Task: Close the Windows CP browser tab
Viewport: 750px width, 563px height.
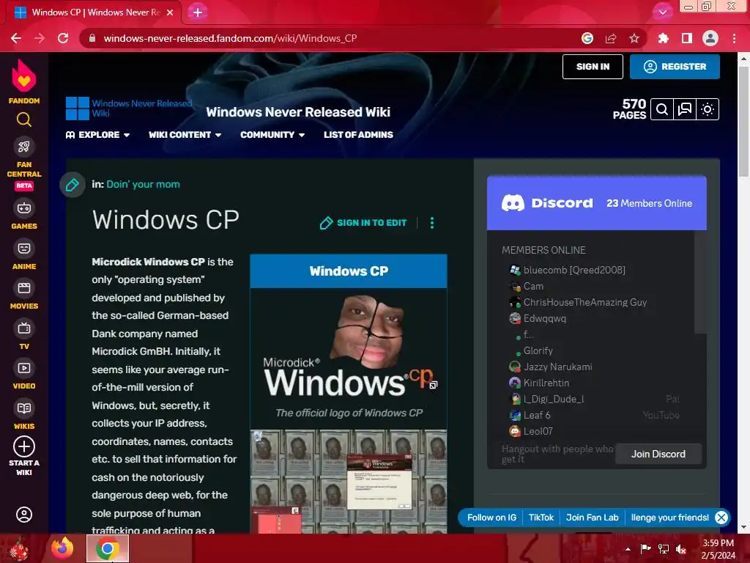Action: point(170,12)
